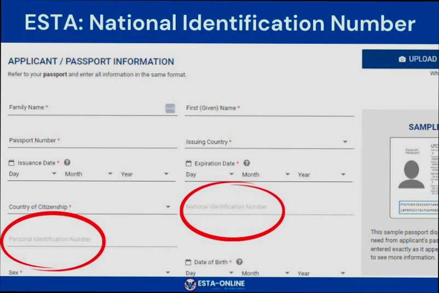Screen dimensions: 439x293
Task: Click the ESTA-ONLINE eagle logo
Action: tap(190, 284)
